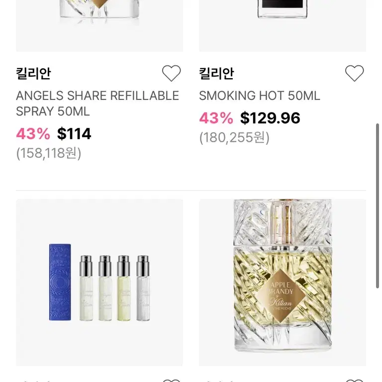The width and height of the screenshot is (382, 382).
Task: Select the four travel spray refill vials
Action: pyautogui.click(x=114, y=288)
